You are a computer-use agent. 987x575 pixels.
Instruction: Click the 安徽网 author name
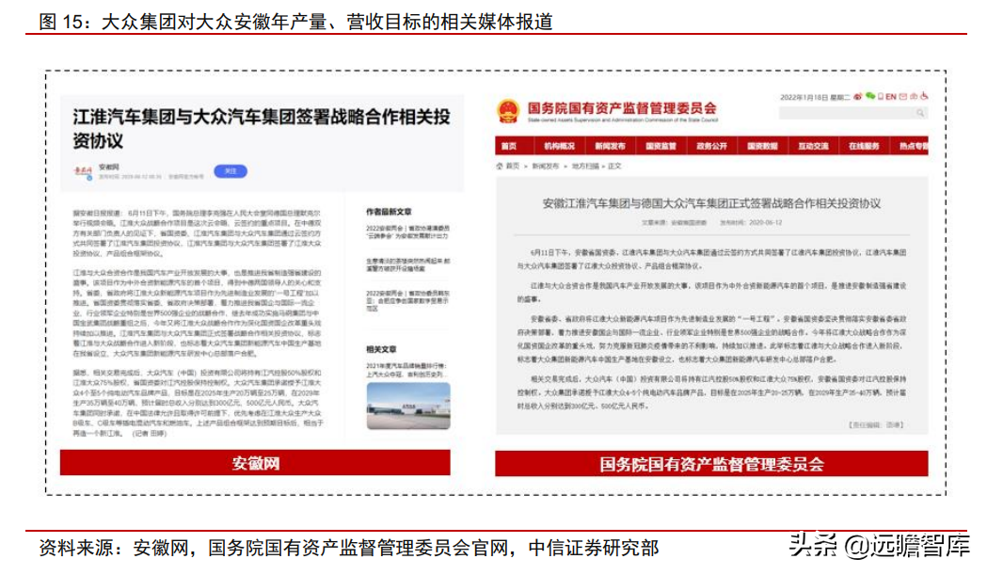[109, 167]
